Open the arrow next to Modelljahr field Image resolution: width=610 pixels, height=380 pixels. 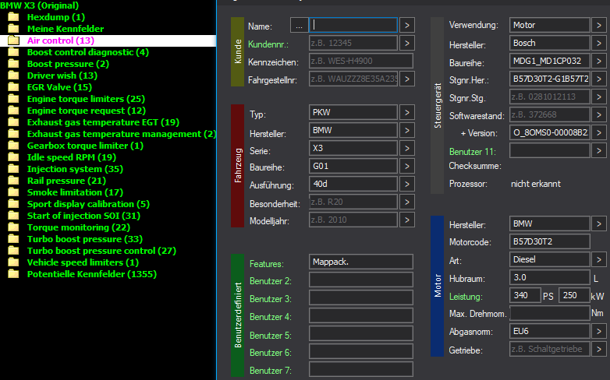[x=407, y=220]
